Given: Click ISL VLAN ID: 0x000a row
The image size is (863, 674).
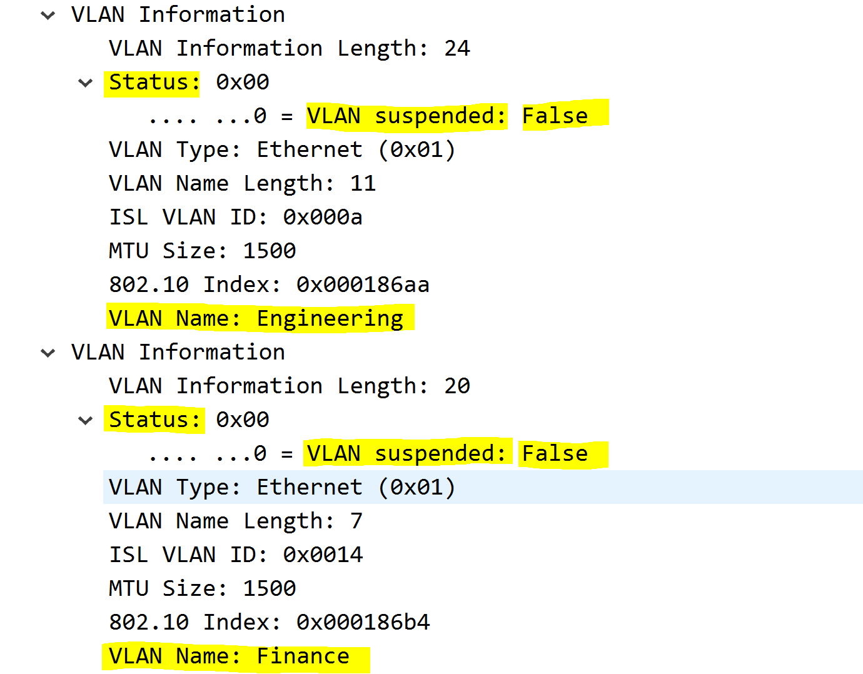Looking at the screenshot, I should coord(236,218).
